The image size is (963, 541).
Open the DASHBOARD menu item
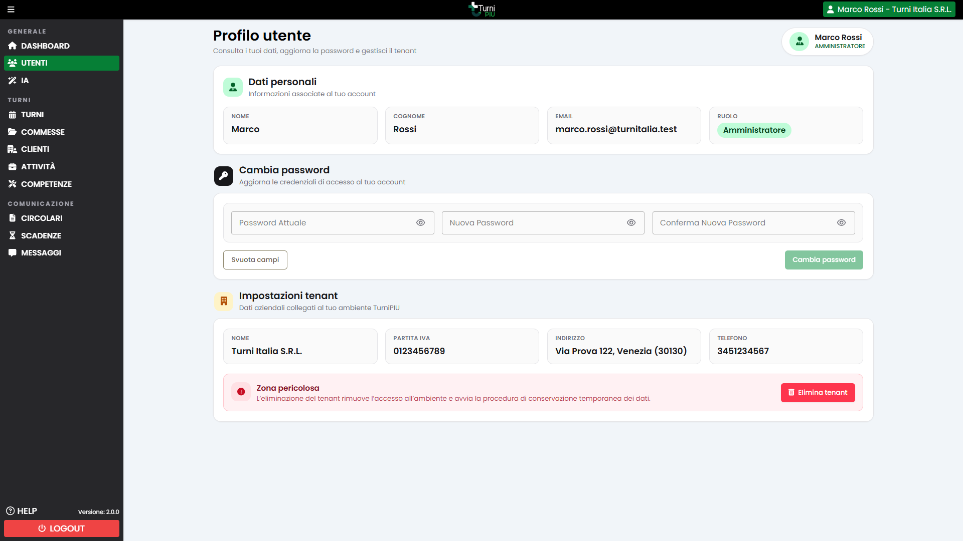click(x=62, y=46)
